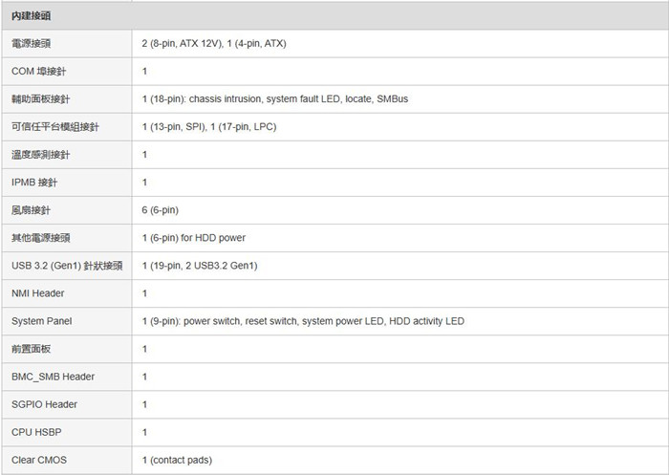Click the 13-pin SPI, 17-pin LPC value
This screenshot has height=475, width=669.
(209, 127)
